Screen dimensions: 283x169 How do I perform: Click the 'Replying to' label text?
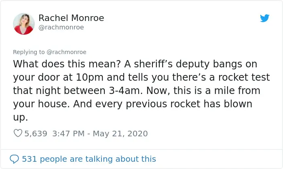(29, 52)
